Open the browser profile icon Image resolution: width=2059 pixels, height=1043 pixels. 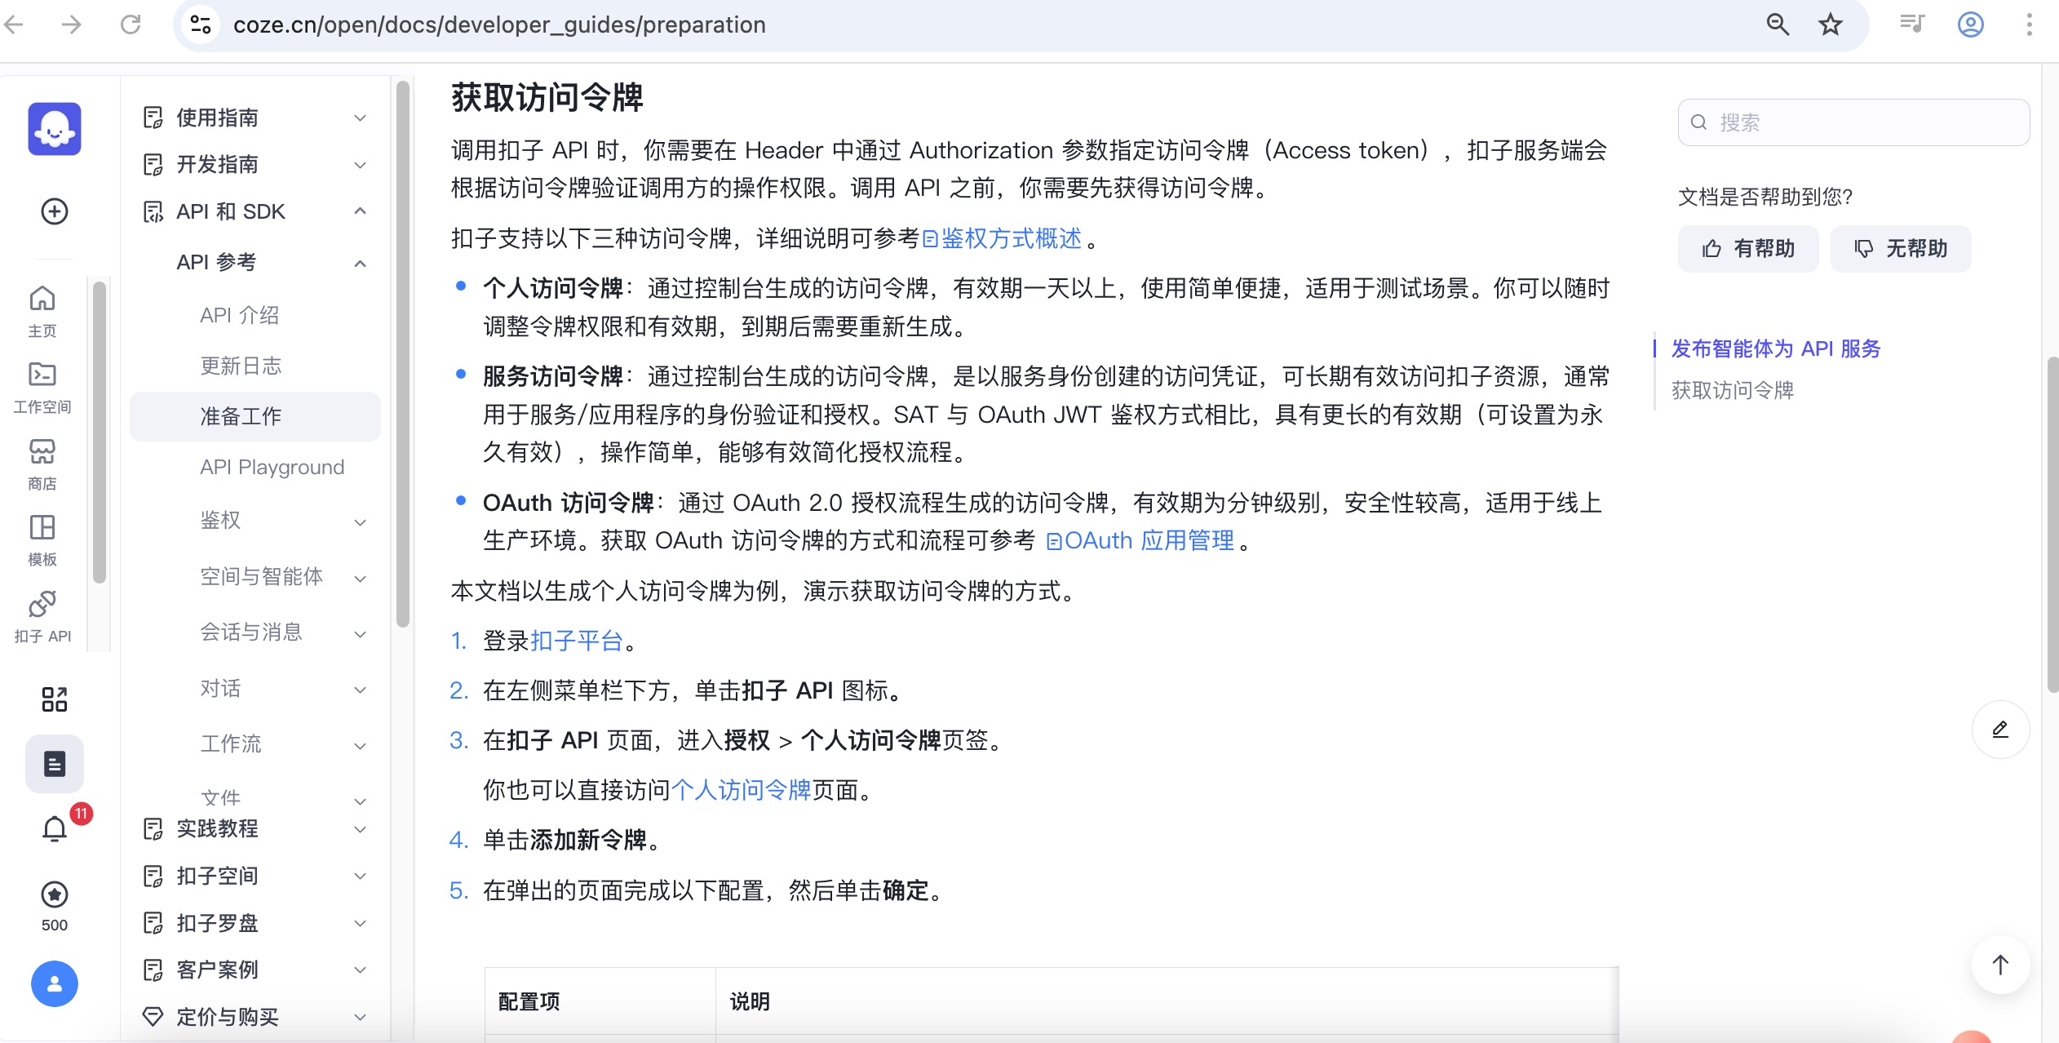pyautogui.click(x=1971, y=24)
